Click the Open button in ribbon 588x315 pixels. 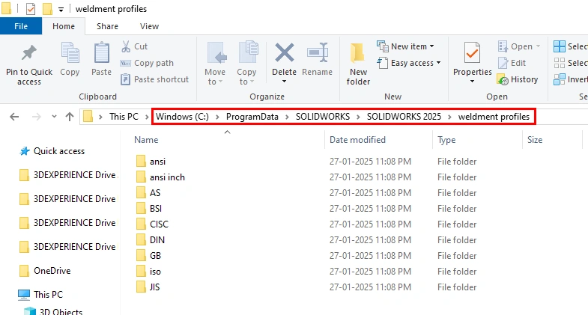tap(518, 46)
